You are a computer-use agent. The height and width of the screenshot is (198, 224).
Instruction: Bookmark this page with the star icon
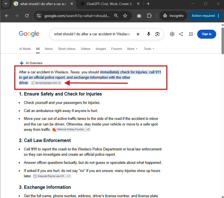tap(125, 16)
